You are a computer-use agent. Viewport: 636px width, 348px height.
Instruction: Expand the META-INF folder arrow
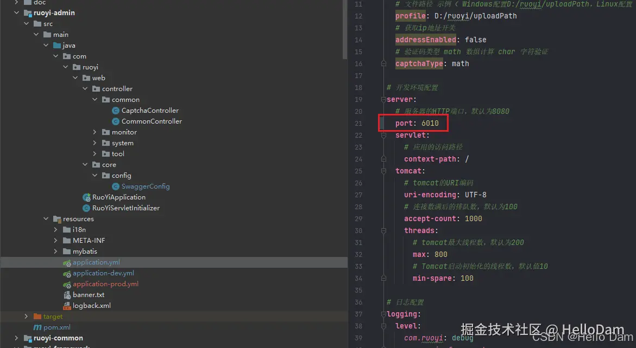[x=55, y=240]
